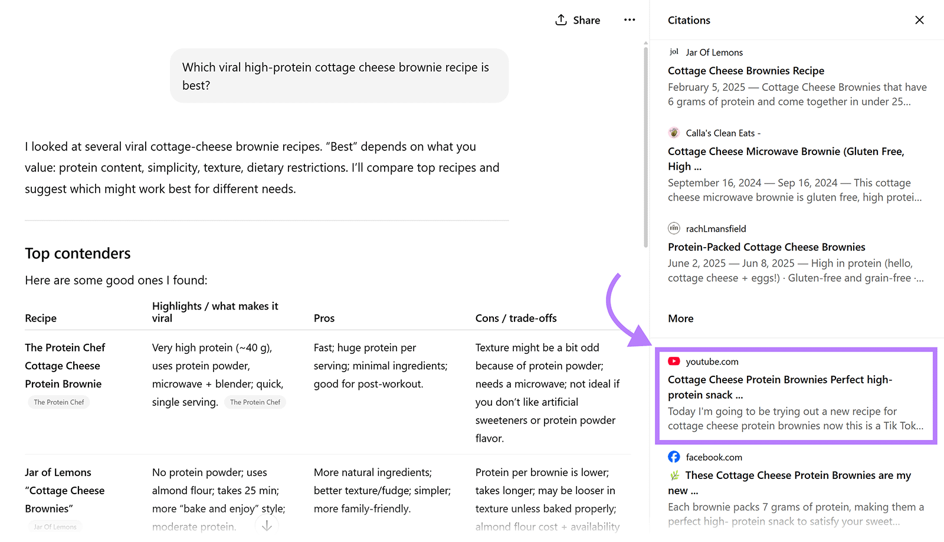
Task: Click the 'Jar Of Lemons' chip under Cottage Cheese Brownies
Action: click(54, 526)
